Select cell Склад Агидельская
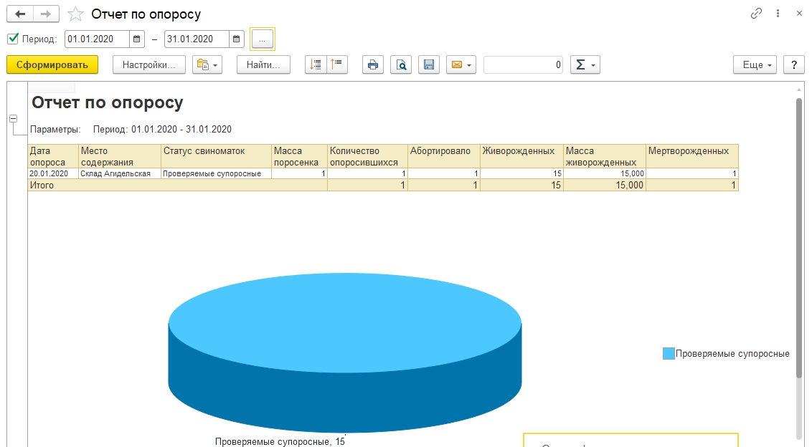Image resolution: width=812 pixels, height=447 pixels. pyautogui.click(x=120, y=173)
